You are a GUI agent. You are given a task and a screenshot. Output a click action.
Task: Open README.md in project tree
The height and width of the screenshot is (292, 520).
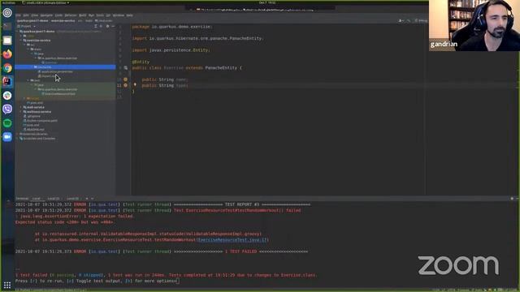(35, 130)
